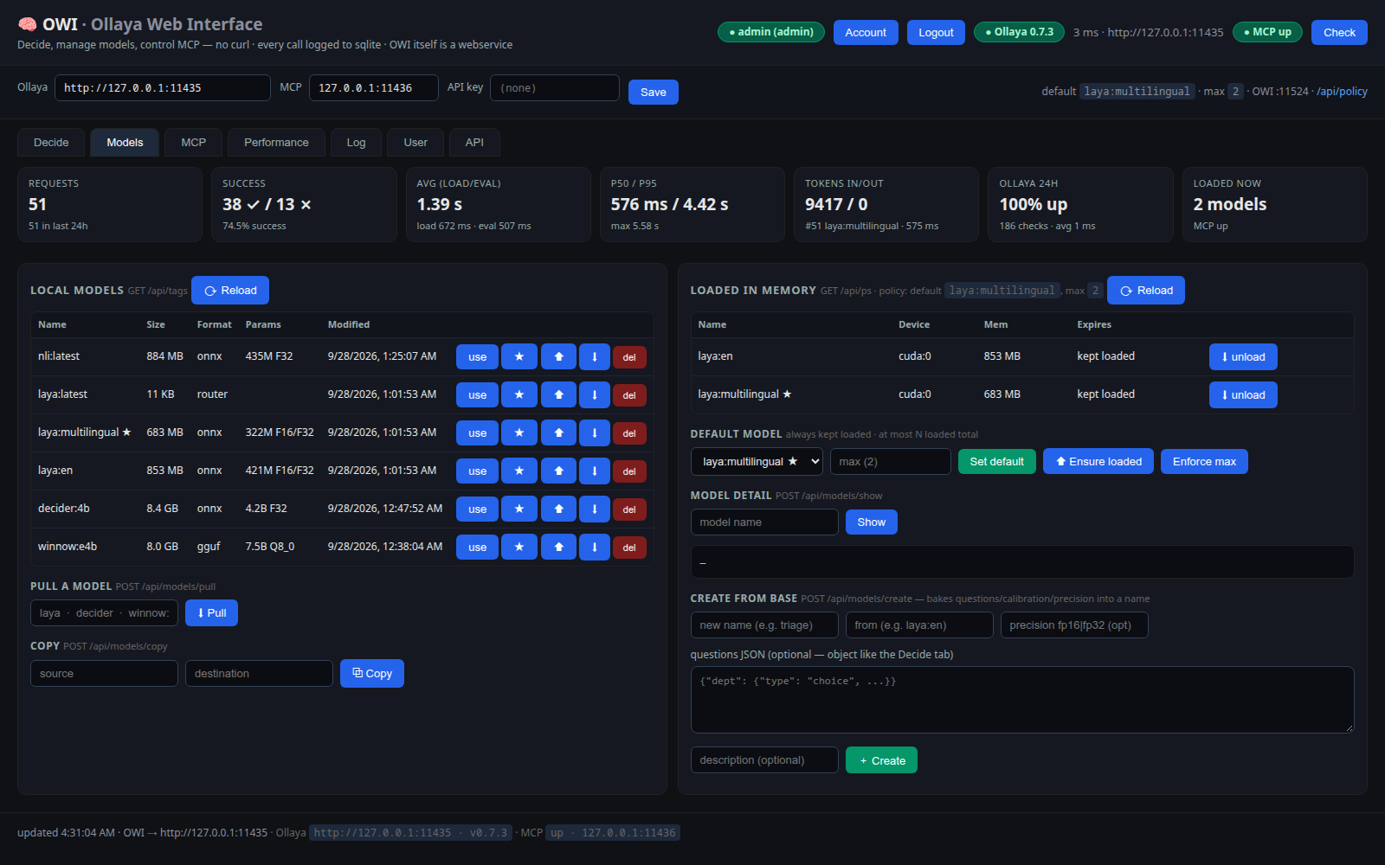Click star icon for nli:latest row
This screenshot has width=1385, height=865.
point(519,356)
